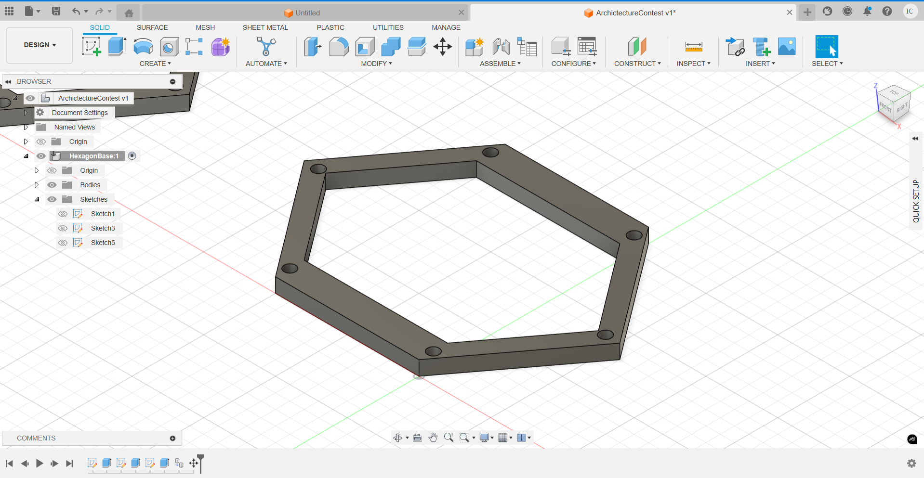Click the Insert McMaster-Carr Component icon
This screenshot has height=478, width=924.
point(761,47)
